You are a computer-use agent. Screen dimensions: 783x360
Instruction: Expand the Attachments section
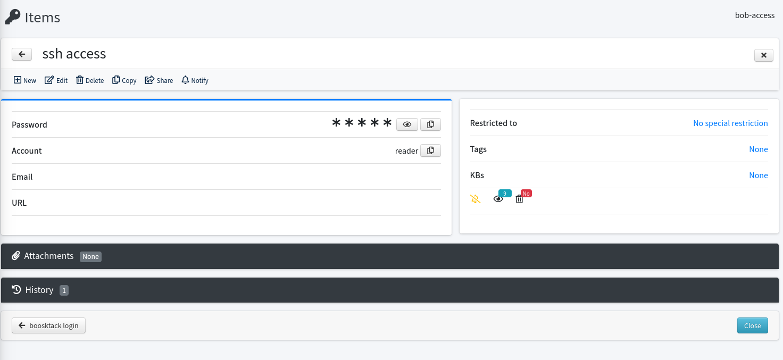[x=48, y=256]
